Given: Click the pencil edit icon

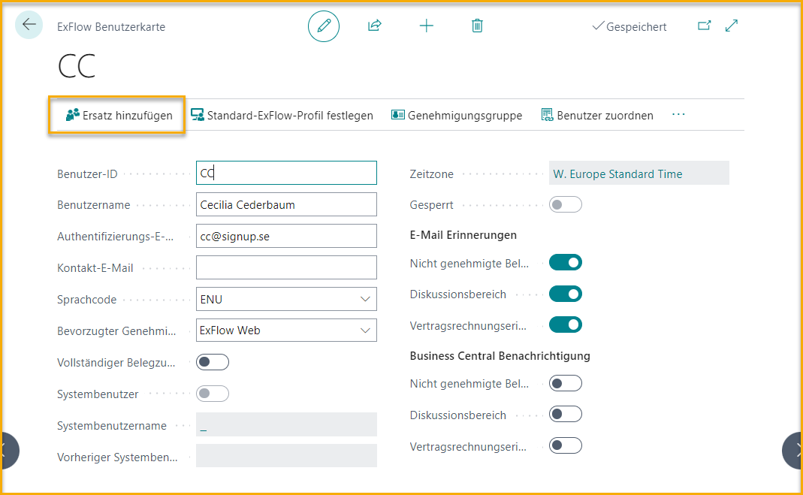Looking at the screenshot, I should pyautogui.click(x=324, y=26).
